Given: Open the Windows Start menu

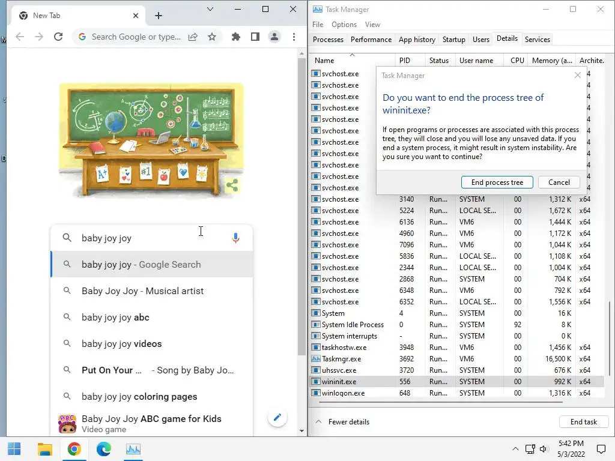Looking at the screenshot, I should pos(14,449).
